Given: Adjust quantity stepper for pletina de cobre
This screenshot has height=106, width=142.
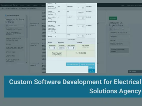Looking at the screenshot, I should [83, 18].
